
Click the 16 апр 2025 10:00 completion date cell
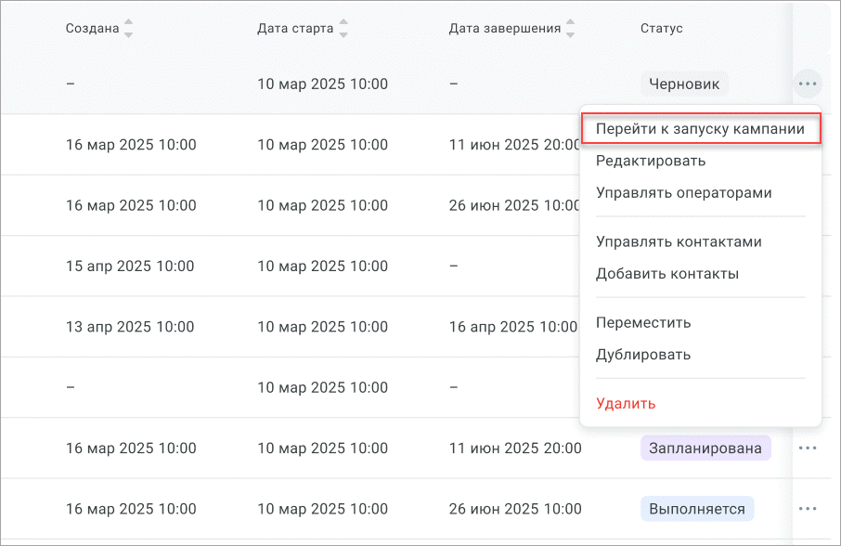tap(513, 327)
